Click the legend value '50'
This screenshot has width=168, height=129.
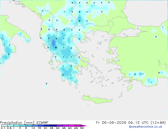pyautogui.click(x=82, y=128)
